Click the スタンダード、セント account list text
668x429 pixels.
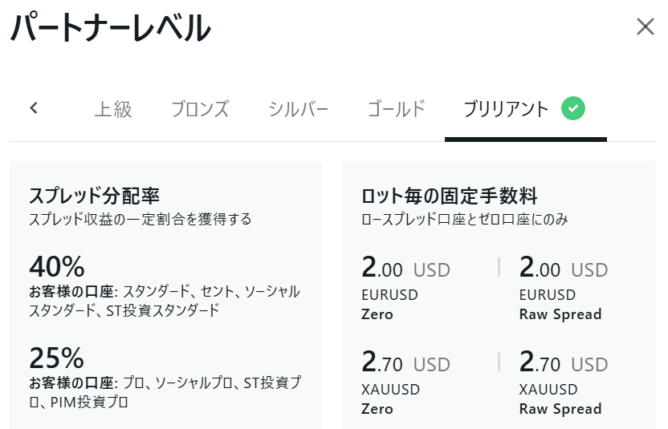165,301
